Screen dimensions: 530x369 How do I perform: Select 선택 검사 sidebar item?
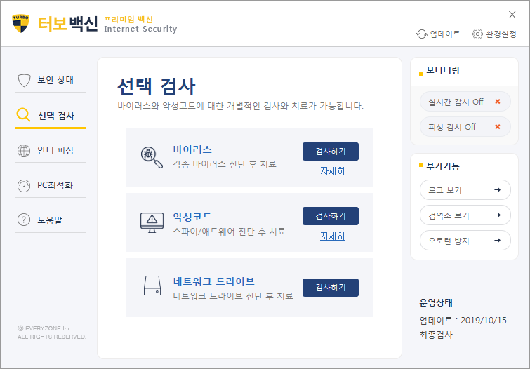pos(51,116)
